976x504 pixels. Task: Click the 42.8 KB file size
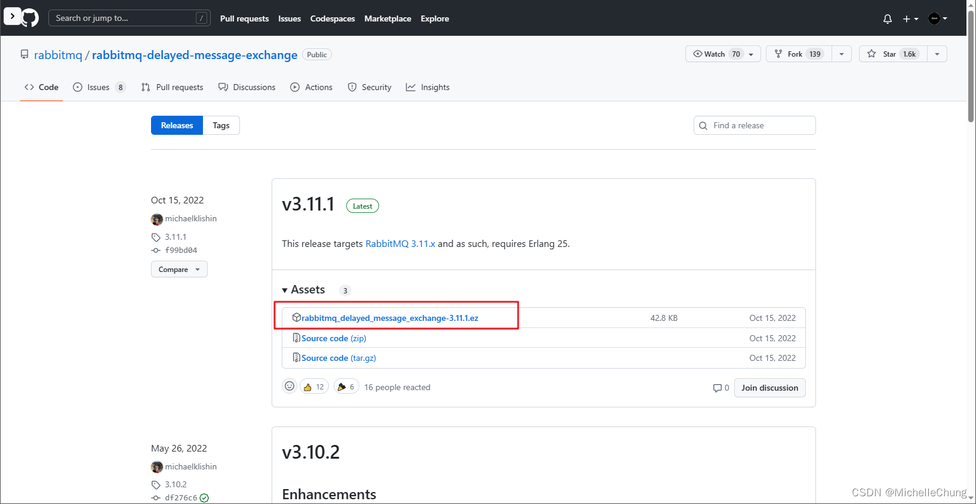(x=664, y=318)
